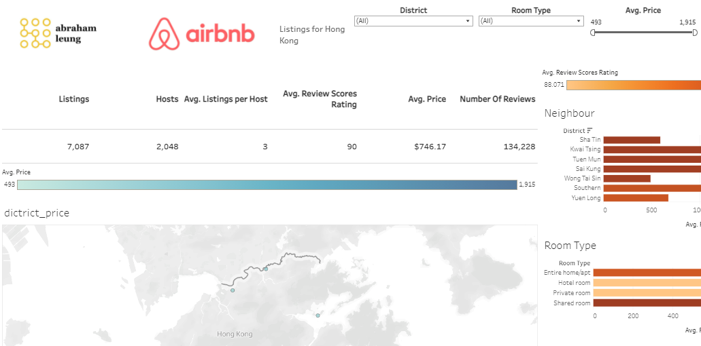Viewport: 701px width, 346px height.
Task: Select the Hotel room bar
Action: [647, 283]
